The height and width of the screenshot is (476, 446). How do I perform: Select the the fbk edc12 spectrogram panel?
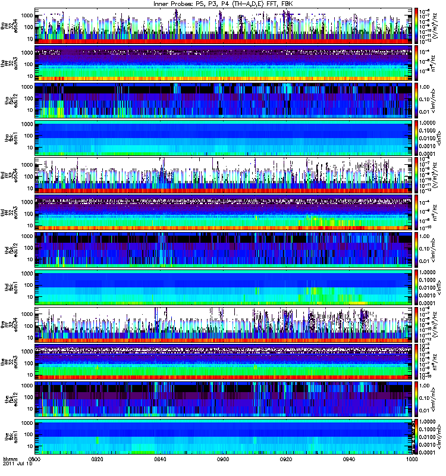(x=224, y=399)
